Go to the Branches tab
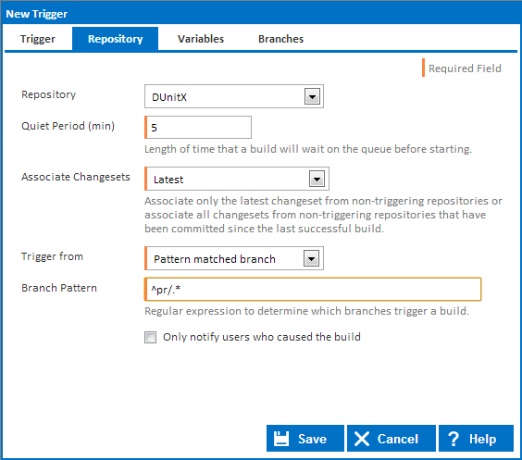522x460 pixels. [281, 39]
